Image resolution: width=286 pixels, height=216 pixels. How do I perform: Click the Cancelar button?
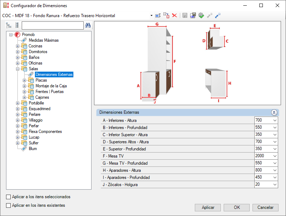coord(265,207)
